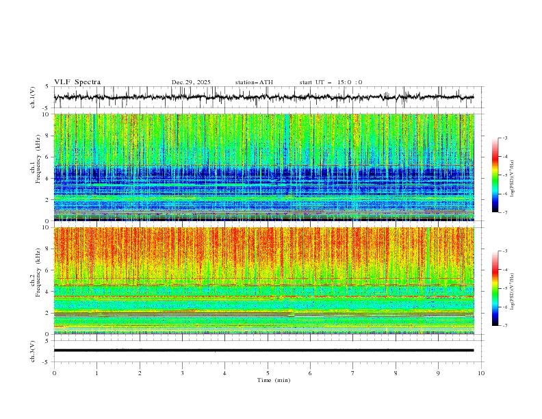Click the "-3" label on ch.2 color bar
The width and height of the screenshot is (542, 419).
coord(505,251)
